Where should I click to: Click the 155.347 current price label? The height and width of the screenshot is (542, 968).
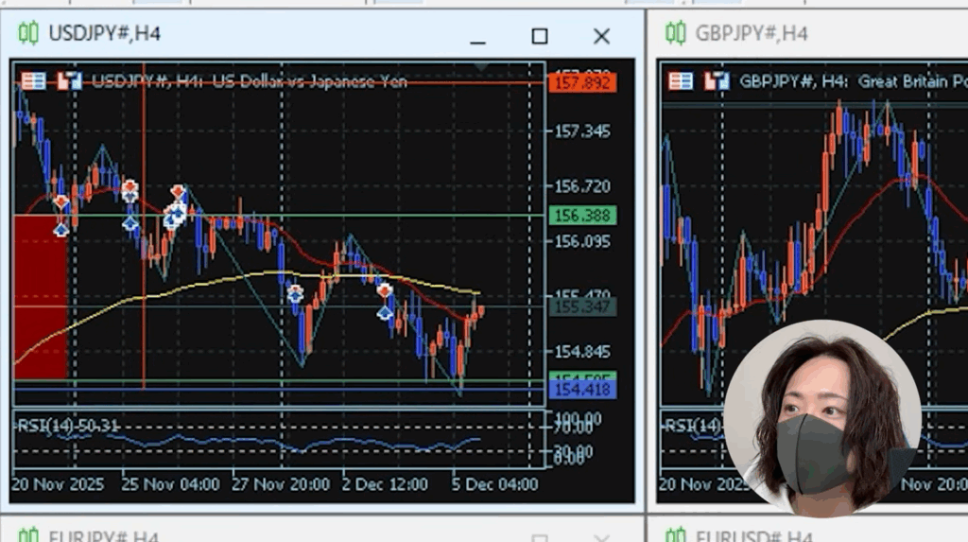click(581, 307)
